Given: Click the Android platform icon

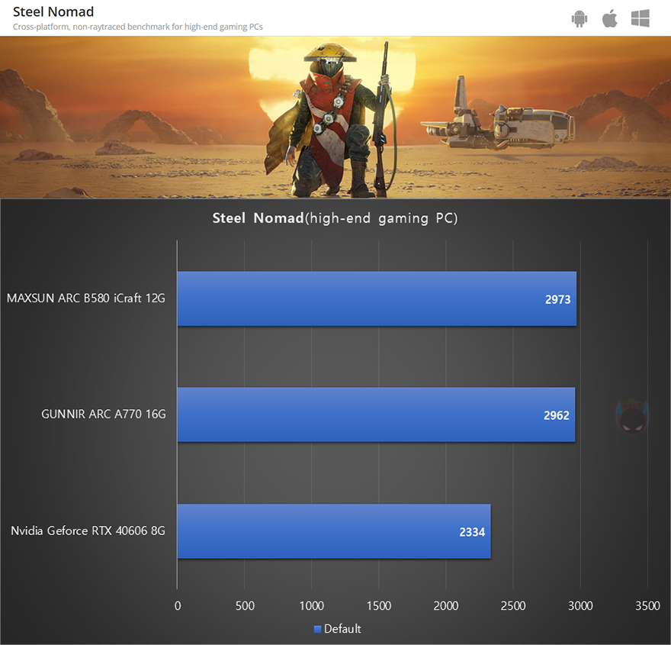Looking at the screenshot, I should (579, 19).
